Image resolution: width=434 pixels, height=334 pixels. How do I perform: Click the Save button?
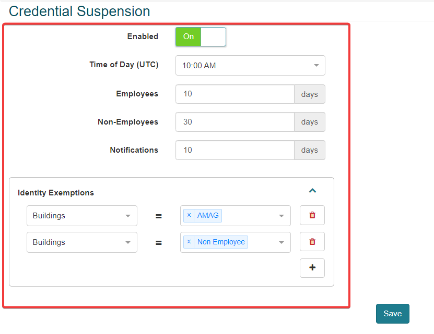392,314
